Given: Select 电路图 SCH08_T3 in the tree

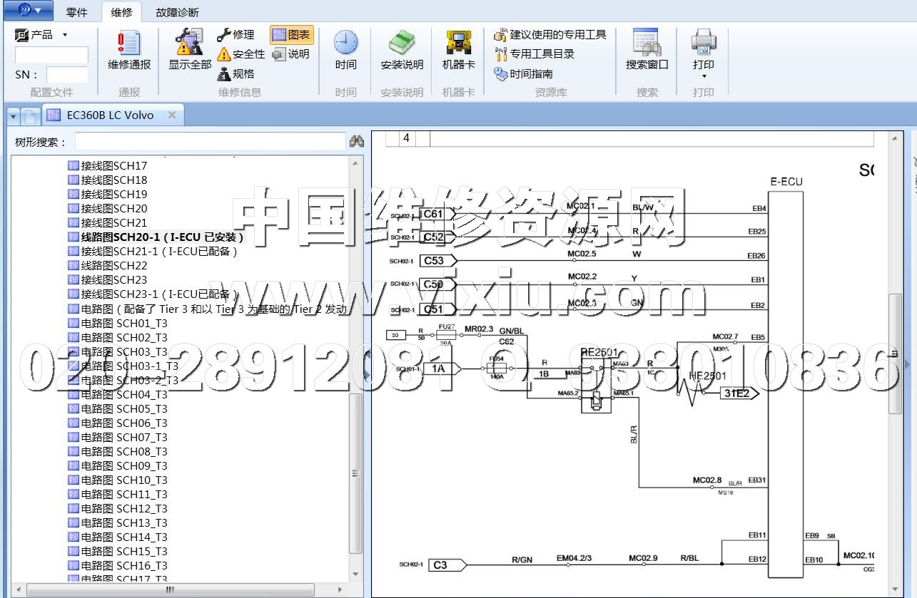Looking at the screenshot, I should 123,451.
